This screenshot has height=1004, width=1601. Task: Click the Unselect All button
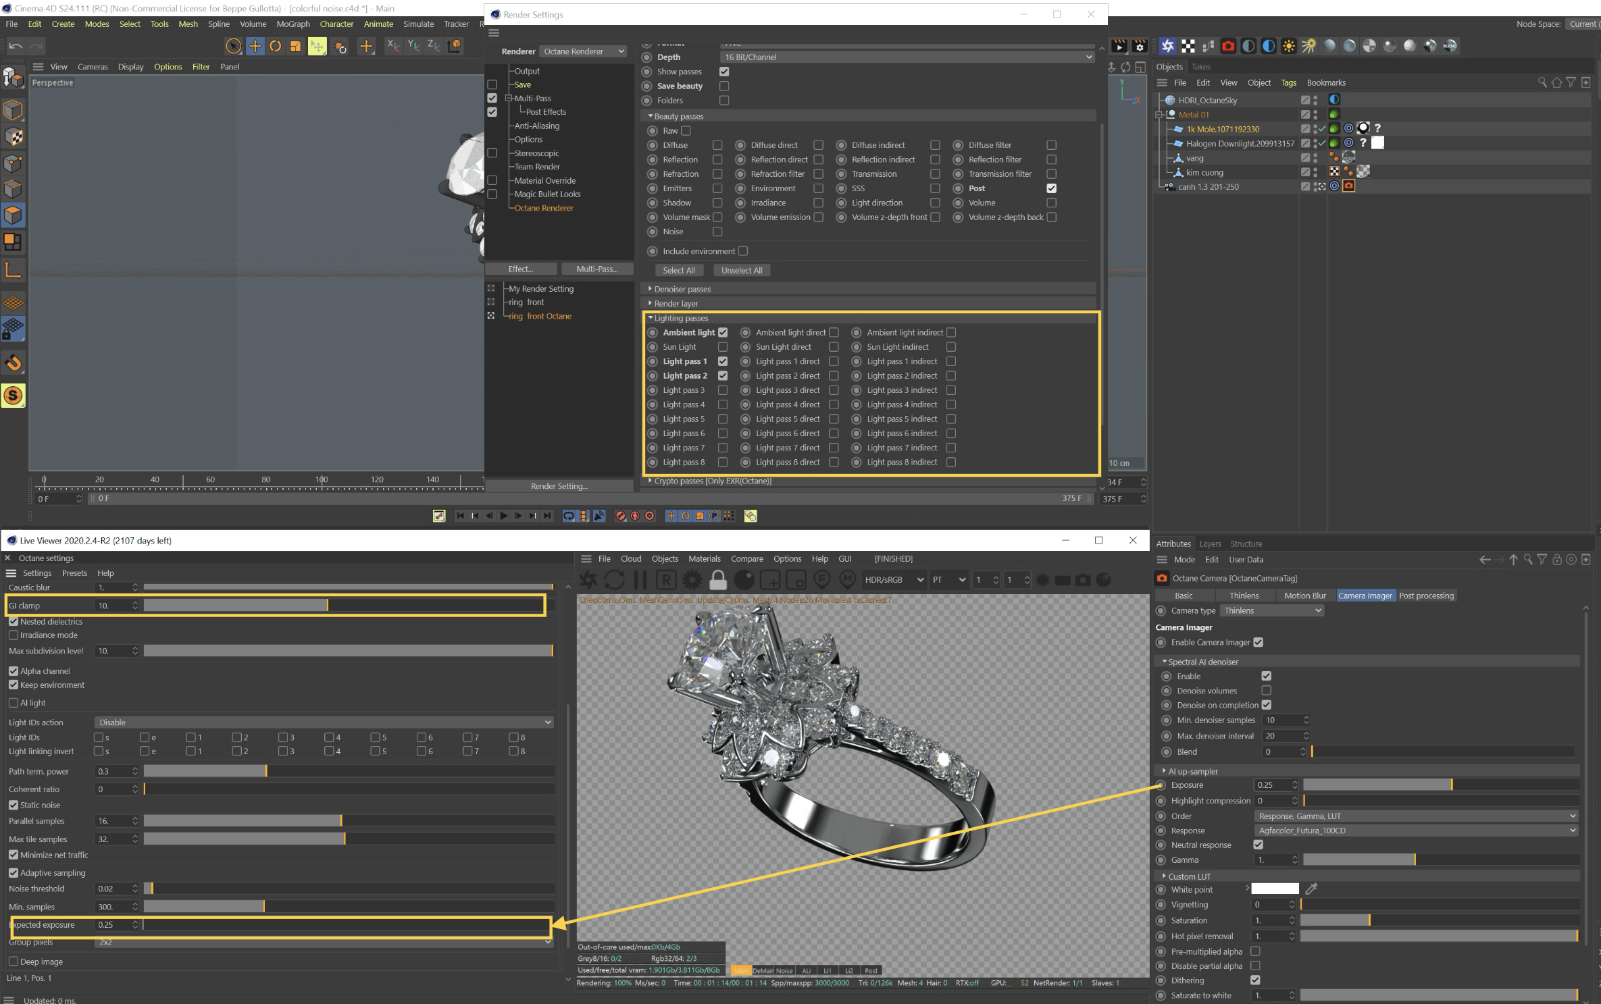pyautogui.click(x=742, y=270)
